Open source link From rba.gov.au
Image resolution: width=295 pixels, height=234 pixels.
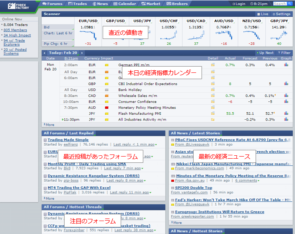(x=190, y=180)
